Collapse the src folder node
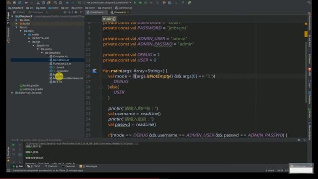 [x=16, y=27]
